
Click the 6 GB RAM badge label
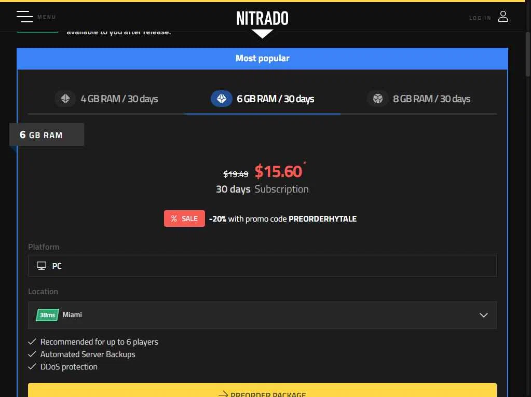coord(47,135)
